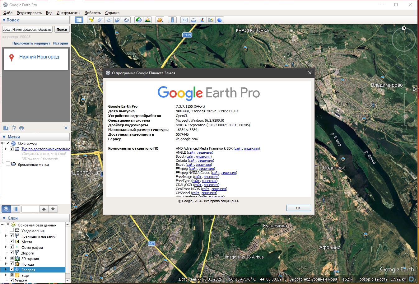Turn off the Дороги layer checkbox

pos(12,253)
